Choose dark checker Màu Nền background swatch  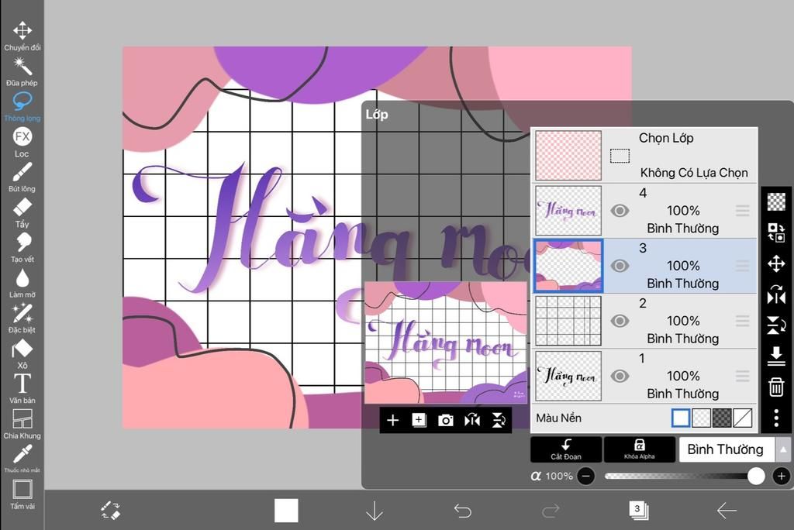click(722, 418)
